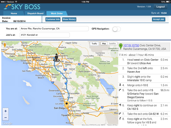Click the yellow destination pin near San Diego
This screenshot has height=128, width=171.
[x=66, y=105]
